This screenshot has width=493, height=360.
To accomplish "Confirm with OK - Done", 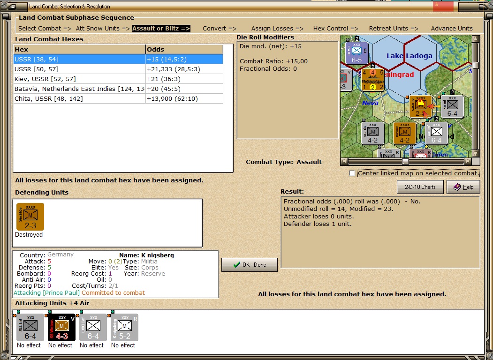I will [x=250, y=265].
